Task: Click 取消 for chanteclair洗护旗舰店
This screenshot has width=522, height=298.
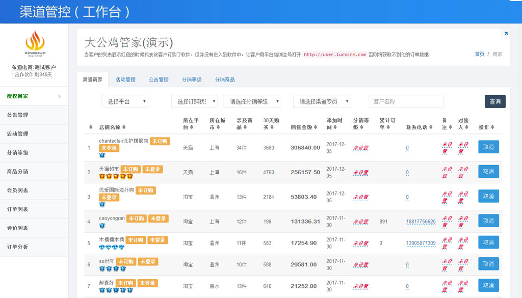Action: pos(488,147)
